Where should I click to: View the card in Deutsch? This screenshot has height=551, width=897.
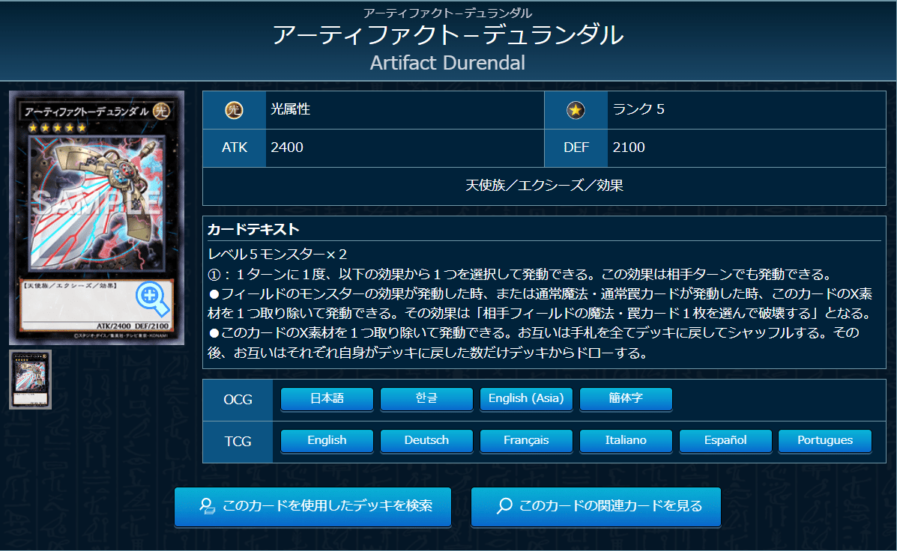pyautogui.click(x=426, y=441)
